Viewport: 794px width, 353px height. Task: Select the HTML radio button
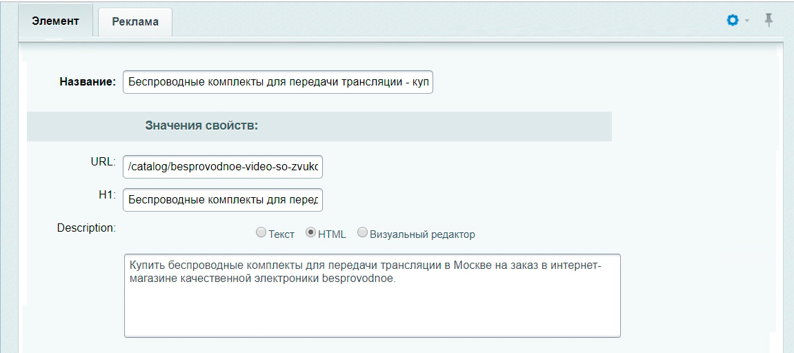(x=310, y=233)
